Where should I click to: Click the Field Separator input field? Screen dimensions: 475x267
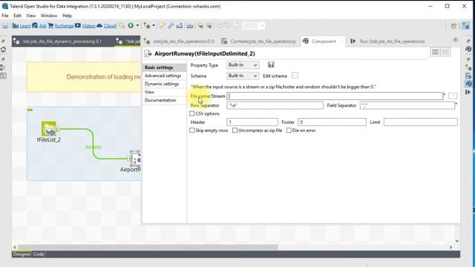407,105
